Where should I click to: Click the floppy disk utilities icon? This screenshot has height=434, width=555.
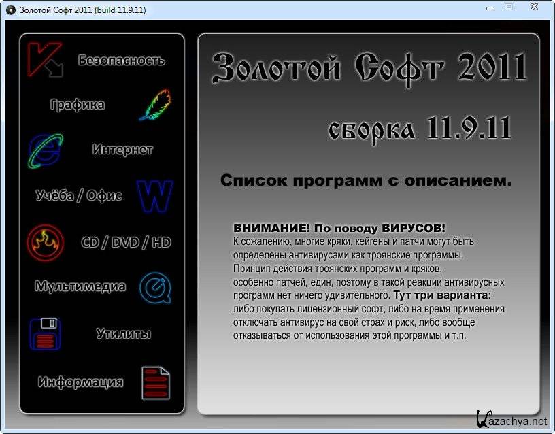point(46,334)
